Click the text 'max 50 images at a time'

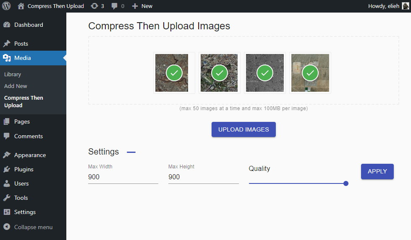[209, 108]
